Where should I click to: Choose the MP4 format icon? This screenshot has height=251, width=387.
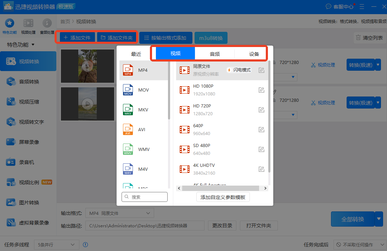point(128,70)
